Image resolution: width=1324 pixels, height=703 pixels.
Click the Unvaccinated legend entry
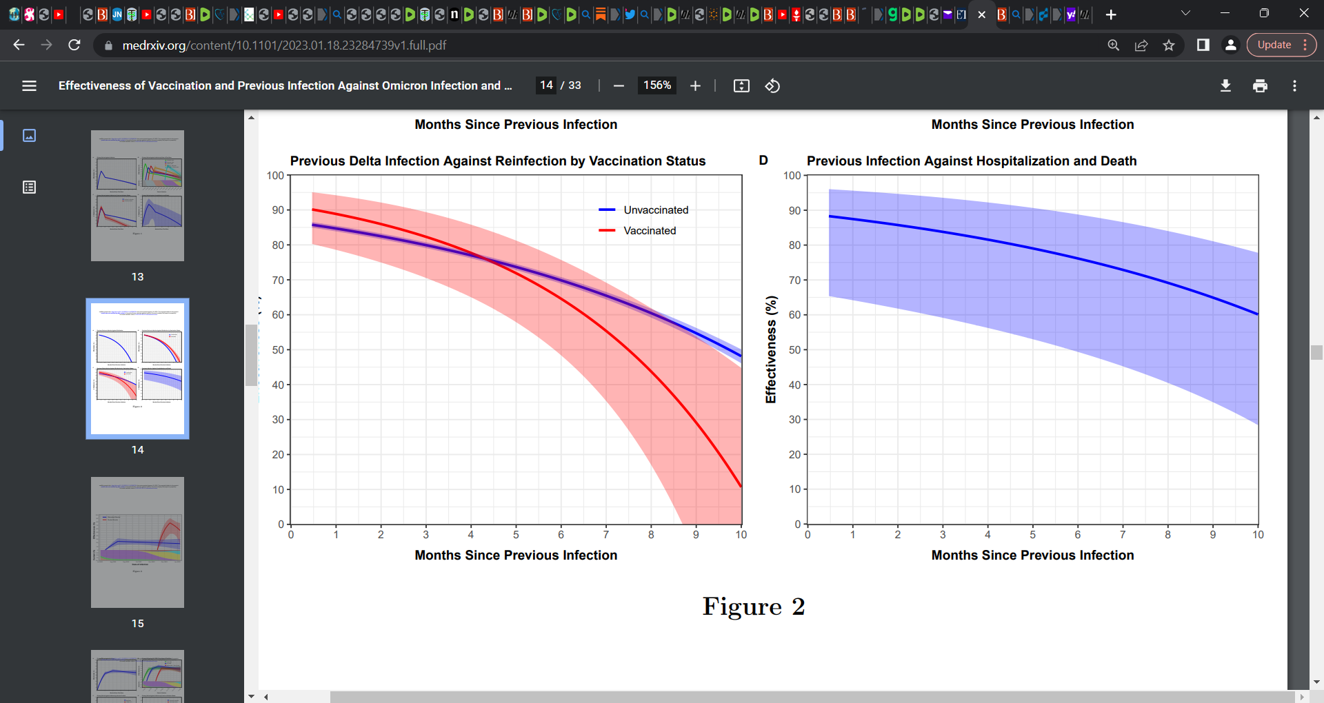[643, 210]
